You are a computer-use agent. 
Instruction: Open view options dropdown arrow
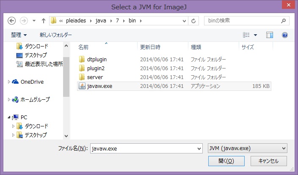coord(255,35)
